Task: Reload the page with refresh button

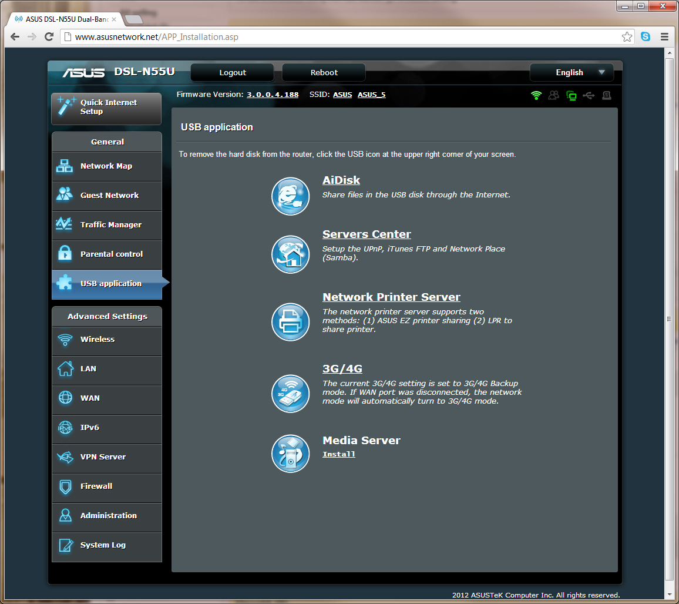Action: [49, 37]
